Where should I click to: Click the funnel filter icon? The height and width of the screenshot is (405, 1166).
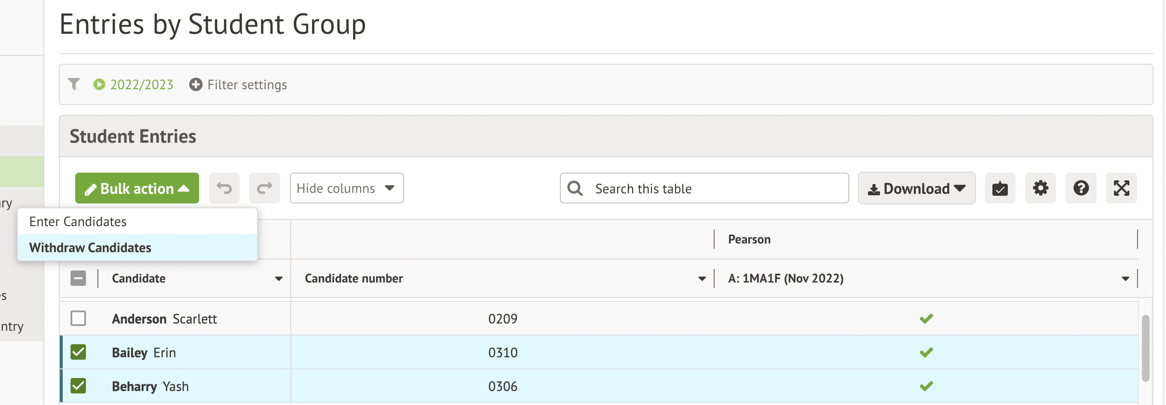pos(74,84)
